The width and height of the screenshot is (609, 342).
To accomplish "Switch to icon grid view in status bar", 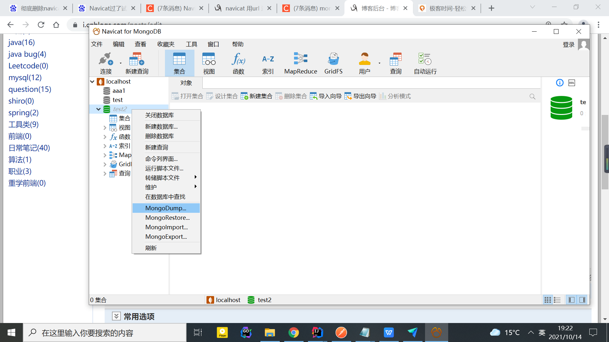I will click(548, 300).
